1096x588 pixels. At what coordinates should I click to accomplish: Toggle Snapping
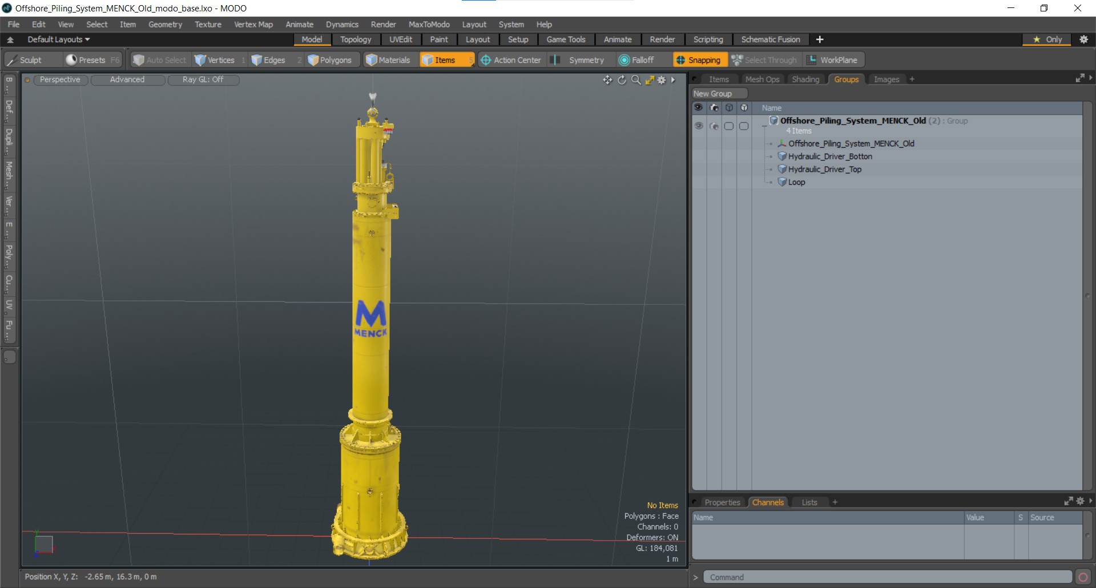[x=699, y=60]
